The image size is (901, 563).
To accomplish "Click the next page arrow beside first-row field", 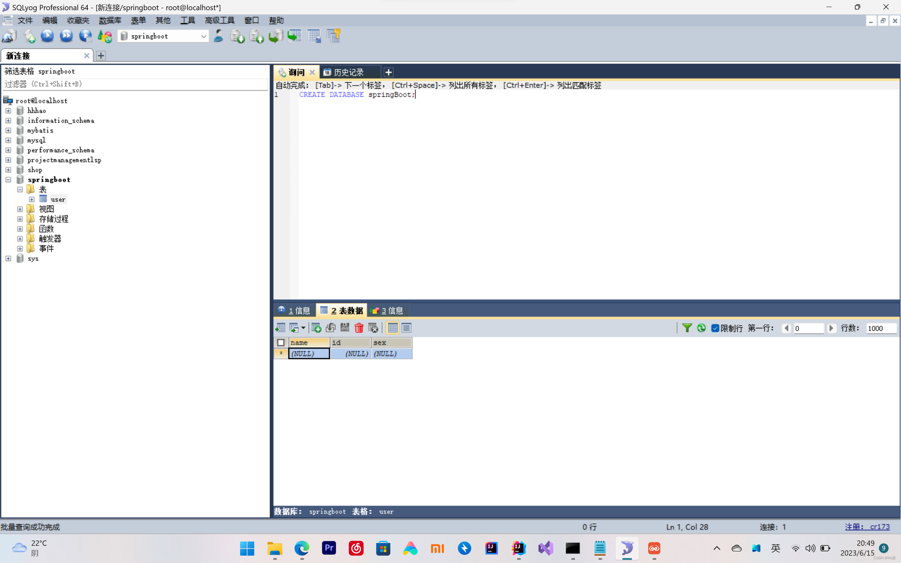I will tap(831, 328).
